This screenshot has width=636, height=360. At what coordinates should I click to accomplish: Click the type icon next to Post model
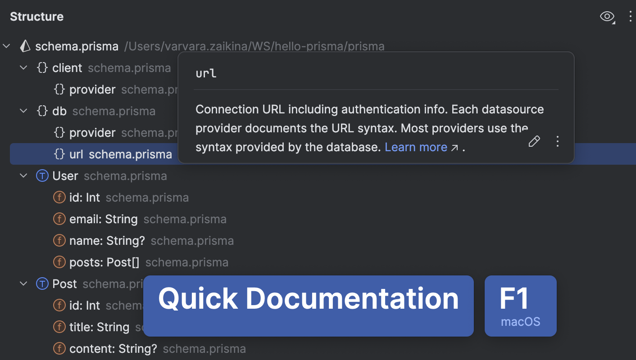click(x=42, y=283)
